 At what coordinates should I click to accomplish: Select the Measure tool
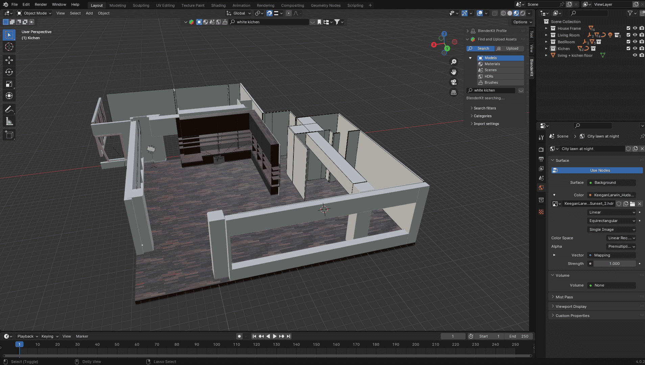pos(9,121)
